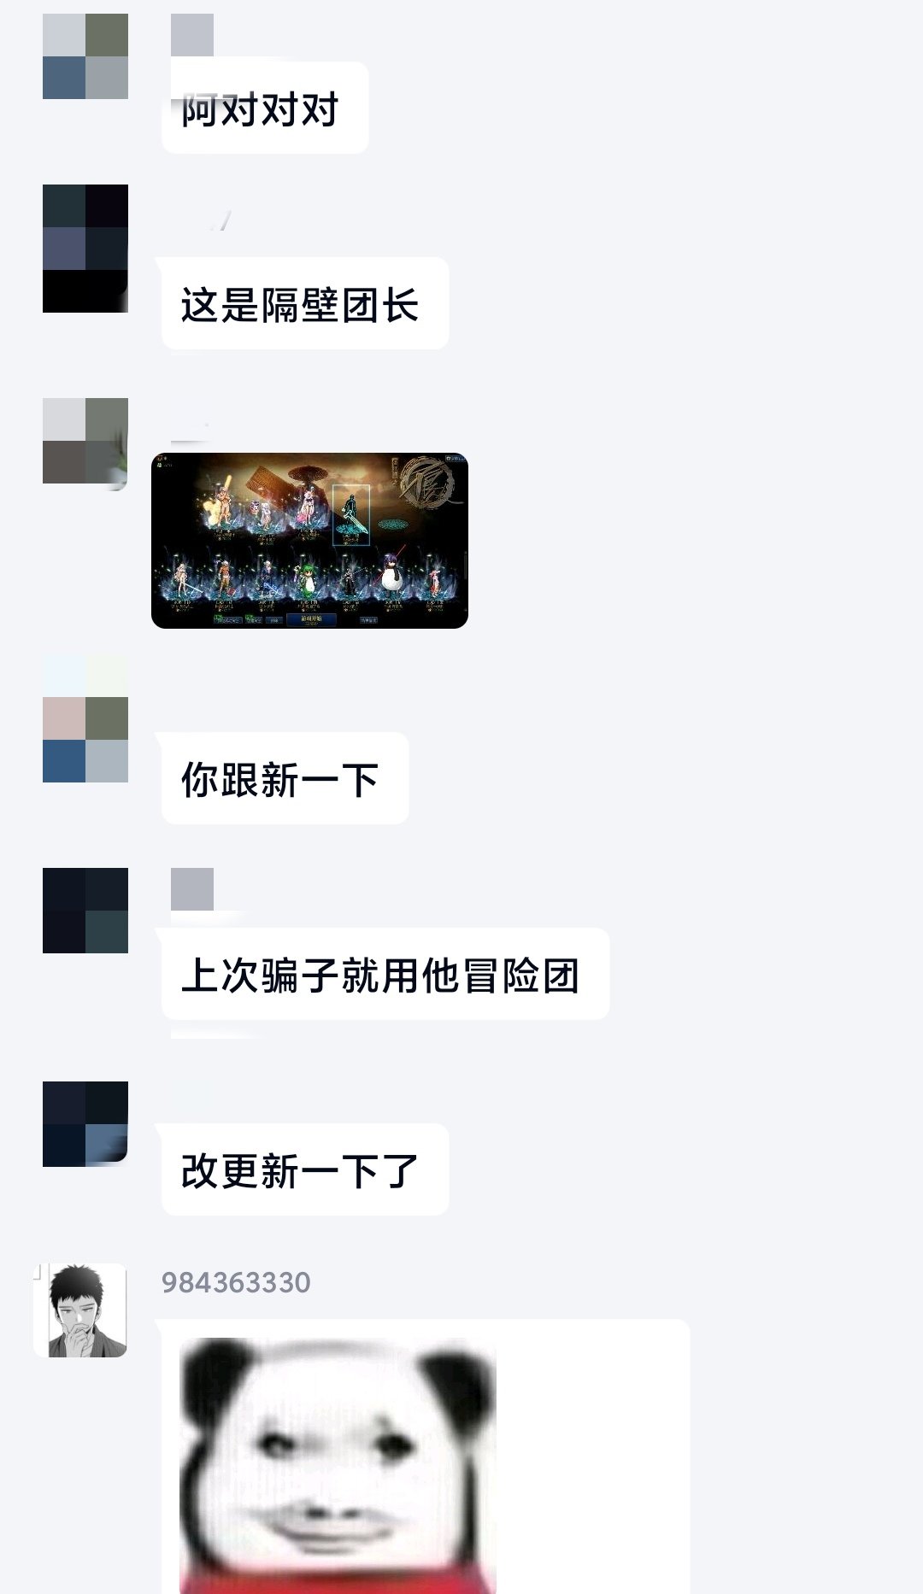Tap the dark avatar beside 这是隔壁团长

pyautogui.click(x=85, y=249)
